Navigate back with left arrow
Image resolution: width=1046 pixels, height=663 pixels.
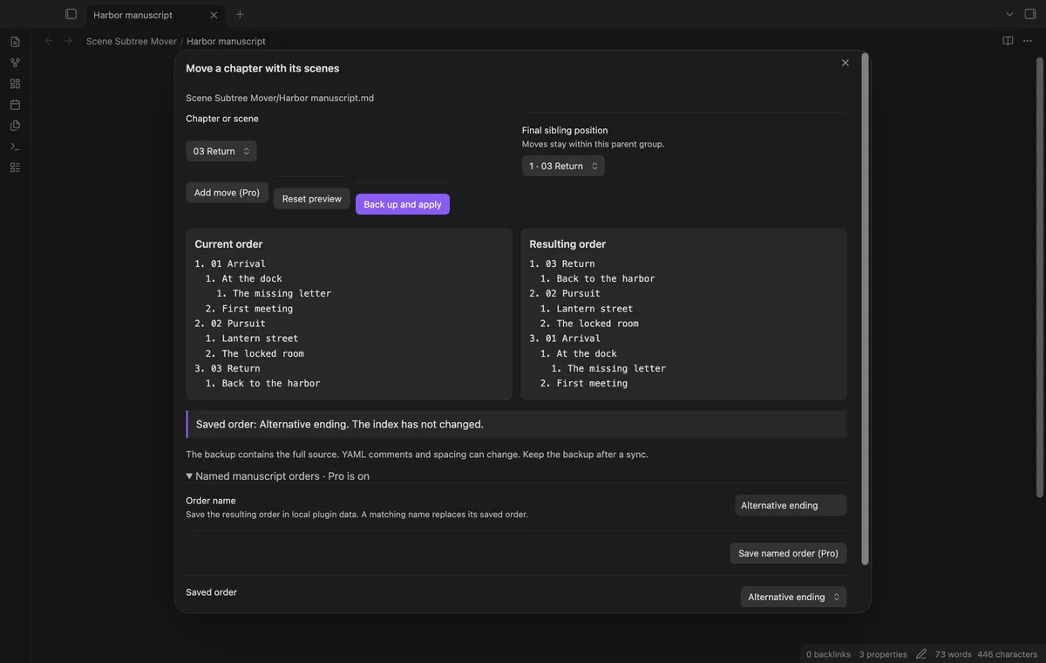[x=49, y=41]
